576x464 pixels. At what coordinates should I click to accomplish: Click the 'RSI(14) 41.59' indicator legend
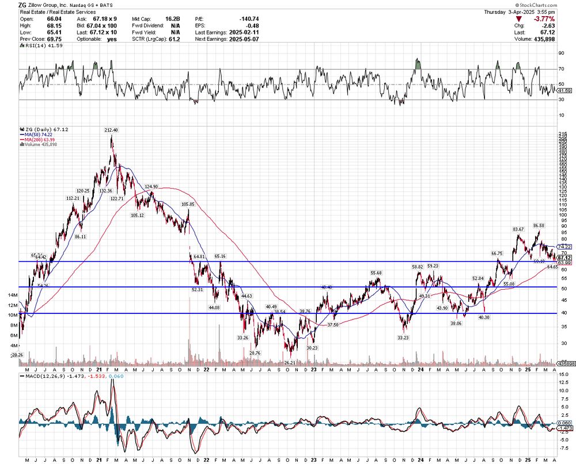[x=43, y=45]
